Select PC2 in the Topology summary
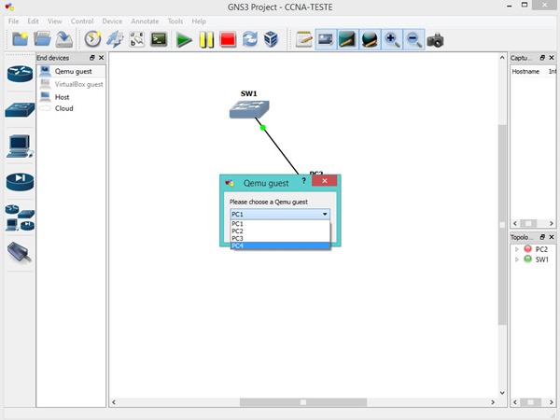Image resolution: width=560 pixels, height=420 pixels. click(541, 249)
